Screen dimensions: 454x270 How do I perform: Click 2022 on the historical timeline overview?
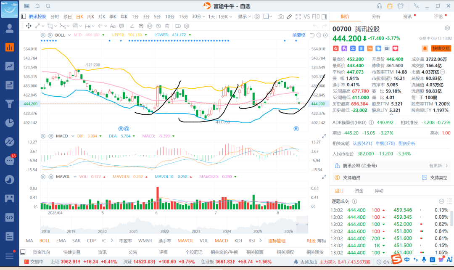coord(165,231)
